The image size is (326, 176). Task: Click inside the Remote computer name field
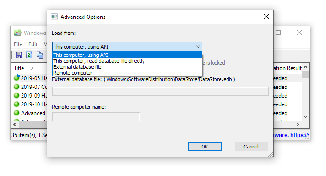pos(96,117)
